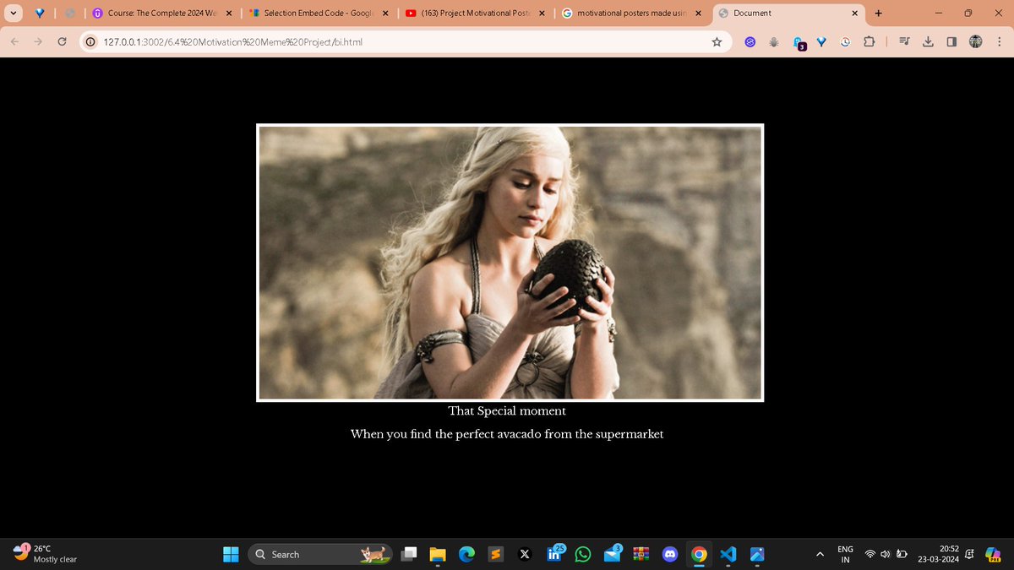The image size is (1014, 570).
Task: Expand the hidden system tray icons
Action: [x=820, y=554]
